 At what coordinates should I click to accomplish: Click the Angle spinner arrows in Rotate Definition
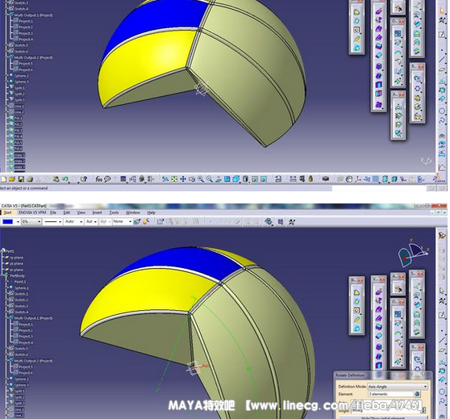click(424, 411)
